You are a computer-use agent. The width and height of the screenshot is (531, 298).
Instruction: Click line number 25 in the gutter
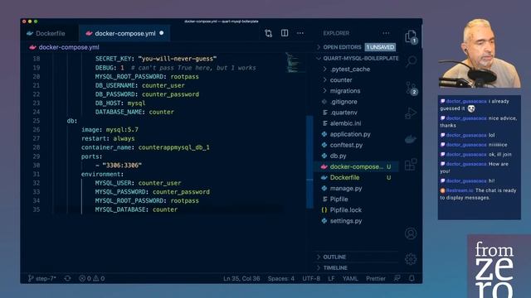tap(37, 121)
